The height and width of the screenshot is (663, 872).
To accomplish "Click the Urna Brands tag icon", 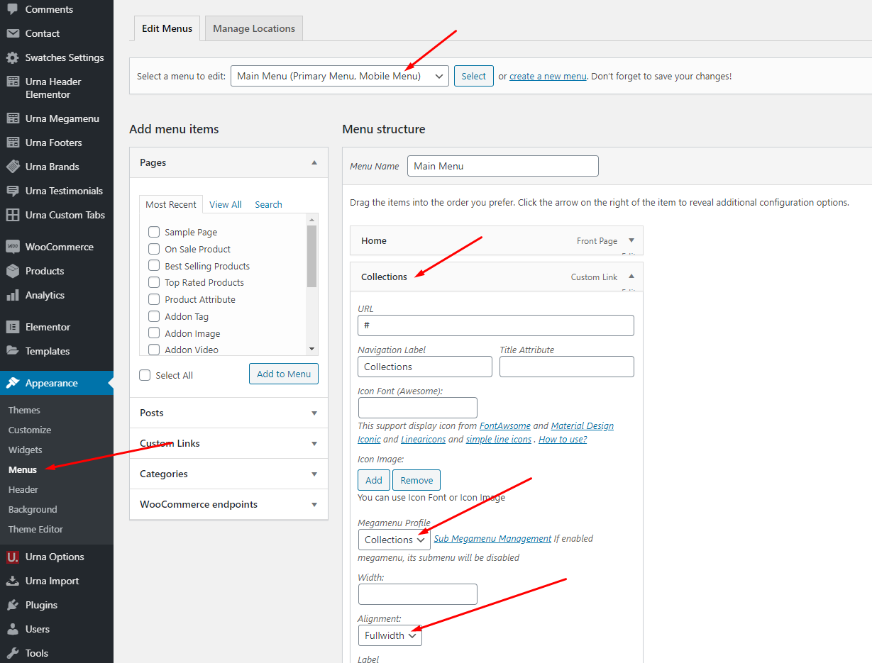I will coord(13,167).
